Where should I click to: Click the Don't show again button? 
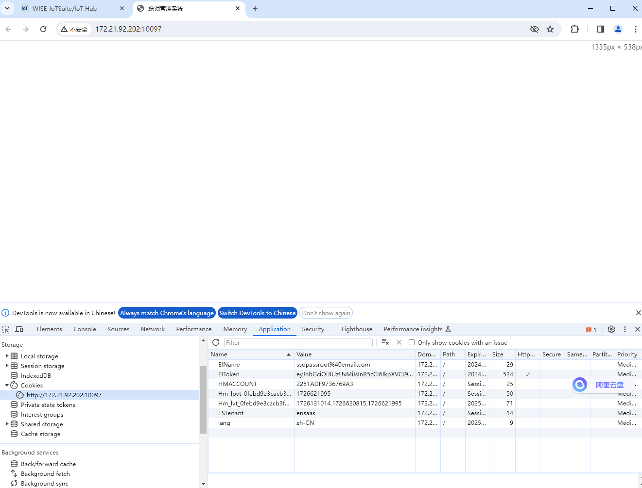326,313
